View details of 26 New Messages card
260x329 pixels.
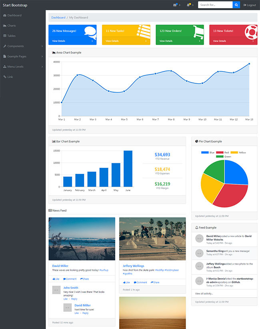pos(72,41)
